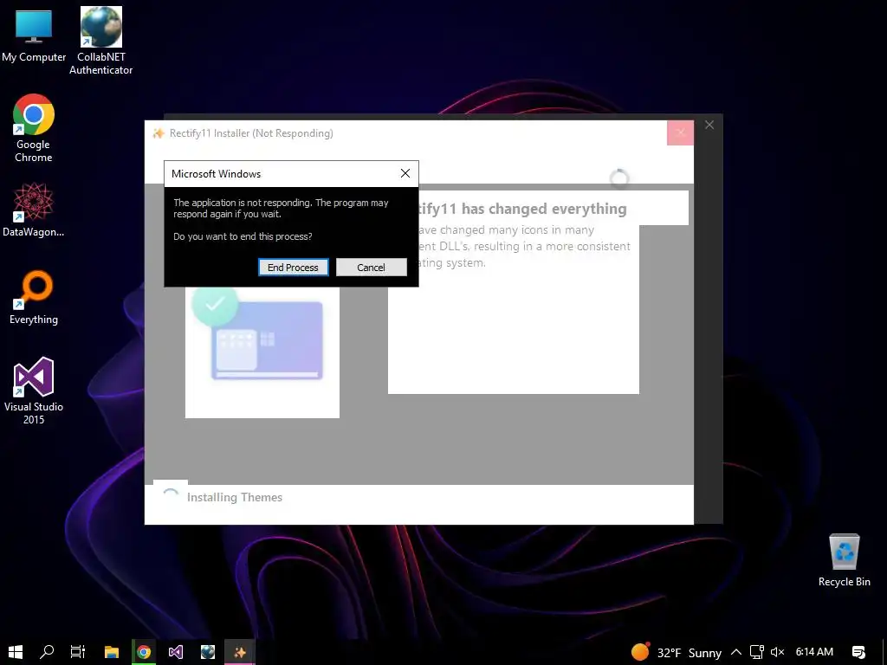Click heading 'has changed everything'

(544, 209)
